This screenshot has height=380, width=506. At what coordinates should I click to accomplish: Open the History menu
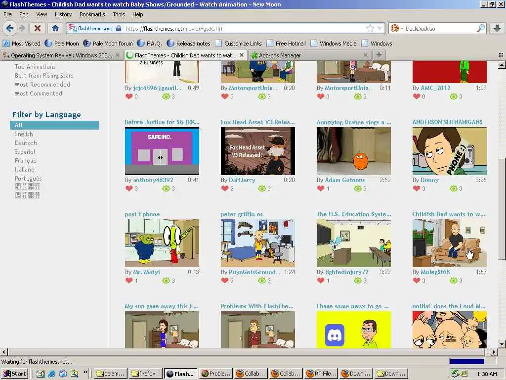(x=63, y=14)
